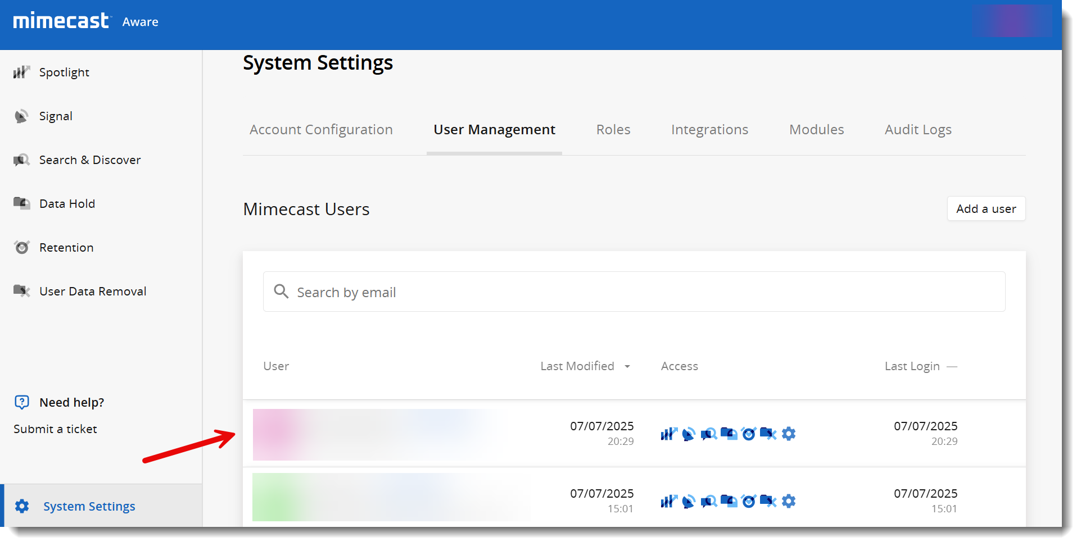Open Signal from the sidebar icon
The height and width of the screenshot is (546, 1081).
[x=21, y=116]
